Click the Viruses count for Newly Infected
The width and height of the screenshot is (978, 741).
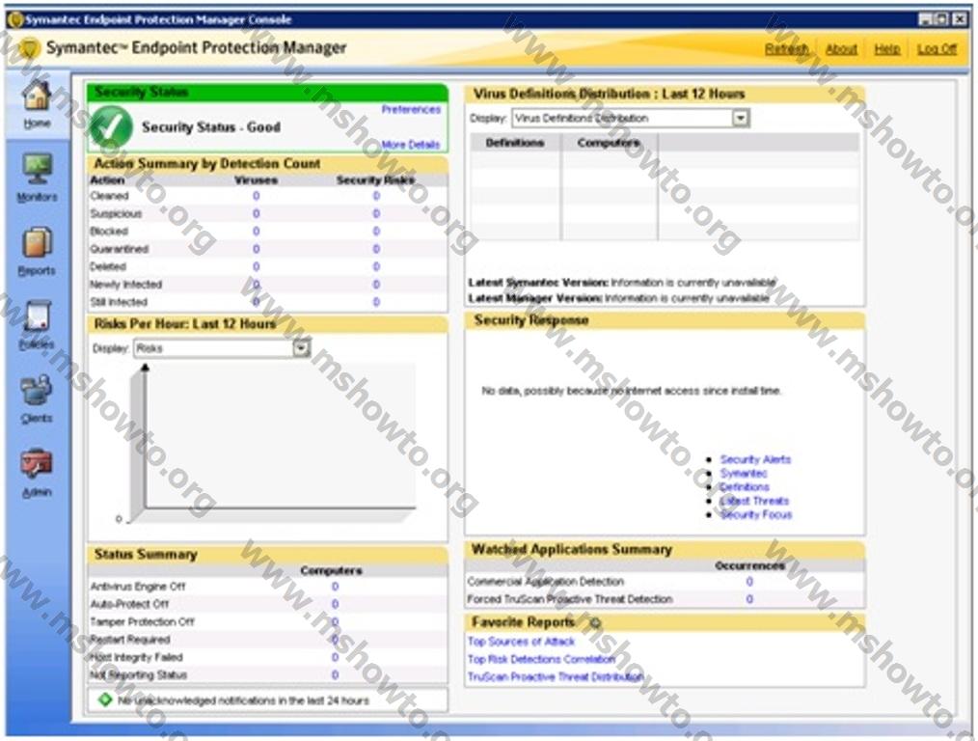click(x=256, y=285)
